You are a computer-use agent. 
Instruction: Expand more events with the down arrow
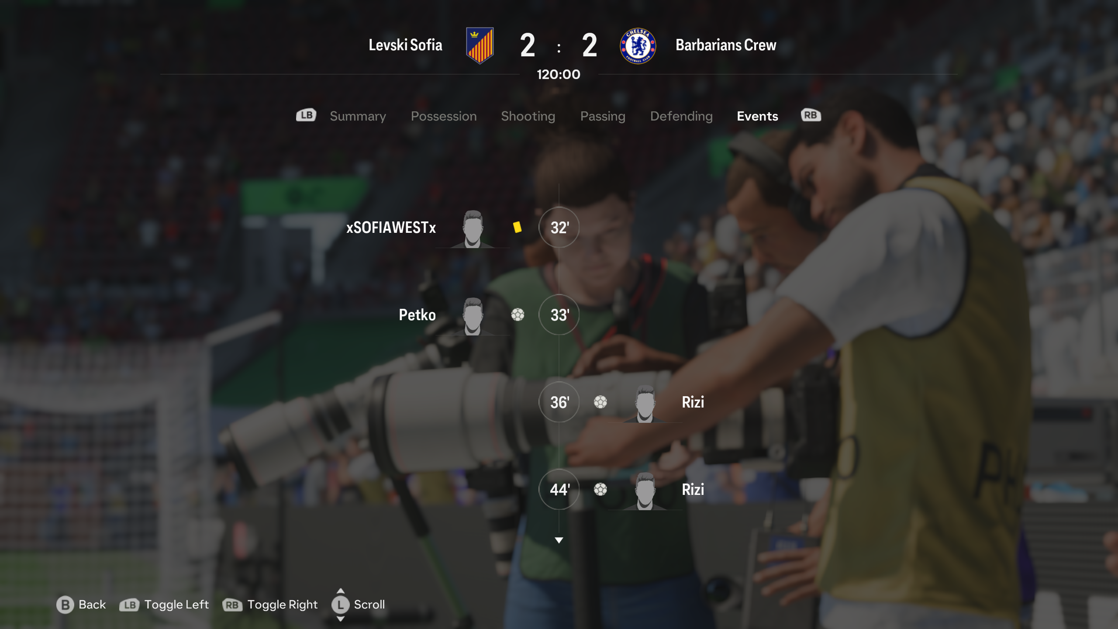pos(559,540)
